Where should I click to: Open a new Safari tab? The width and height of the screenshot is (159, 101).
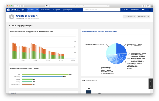click(152, 6)
